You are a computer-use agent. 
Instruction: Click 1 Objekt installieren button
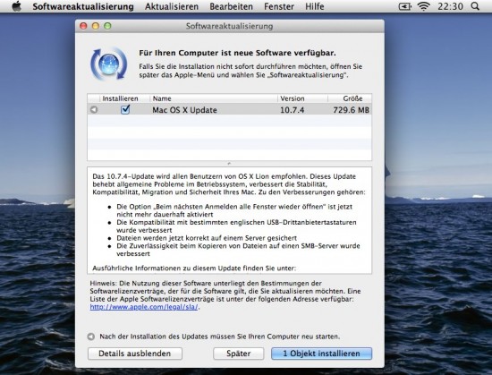(x=322, y=354)
